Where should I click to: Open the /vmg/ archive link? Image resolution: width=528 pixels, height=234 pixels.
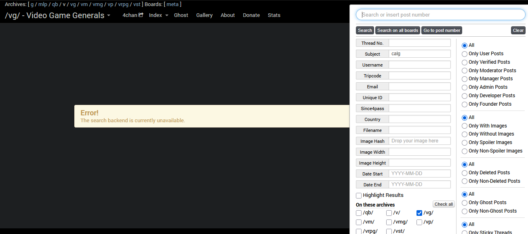click(x=98, y=4)
